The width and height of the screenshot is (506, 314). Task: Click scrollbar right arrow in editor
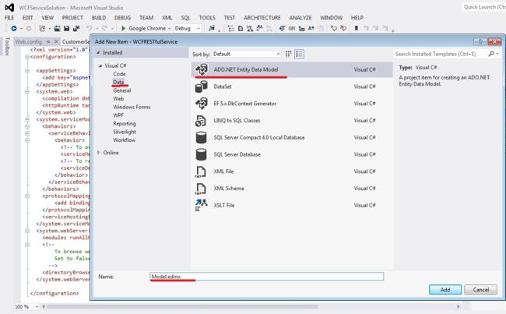click(458, 306)
